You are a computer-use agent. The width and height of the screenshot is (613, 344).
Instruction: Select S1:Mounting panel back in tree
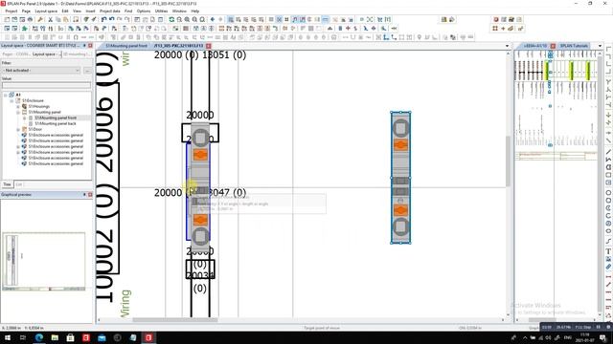[x=56, y=123]
